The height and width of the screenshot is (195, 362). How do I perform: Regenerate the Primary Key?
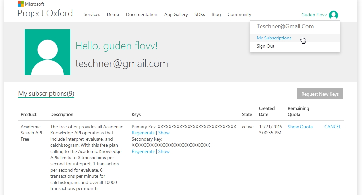(x=143, y=133)
